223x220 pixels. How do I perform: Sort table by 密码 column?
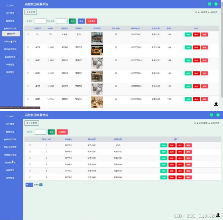[51, 28]
